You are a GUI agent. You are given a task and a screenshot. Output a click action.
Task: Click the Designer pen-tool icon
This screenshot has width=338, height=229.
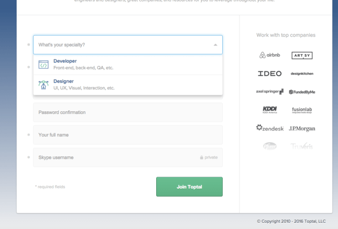44,84
